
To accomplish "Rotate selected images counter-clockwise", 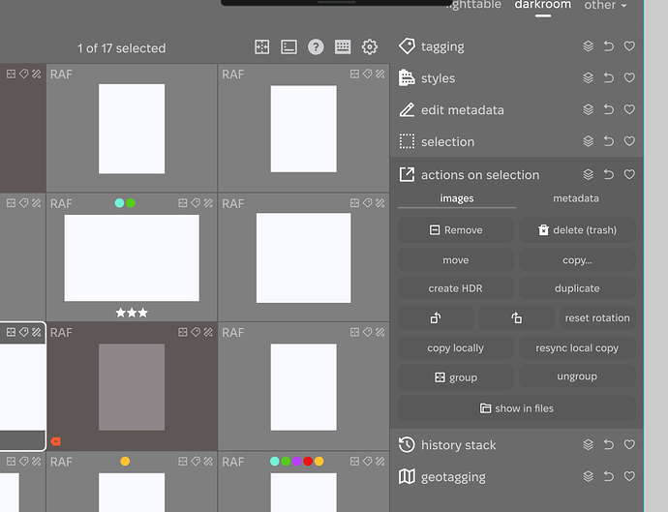I will click(436, 317).
